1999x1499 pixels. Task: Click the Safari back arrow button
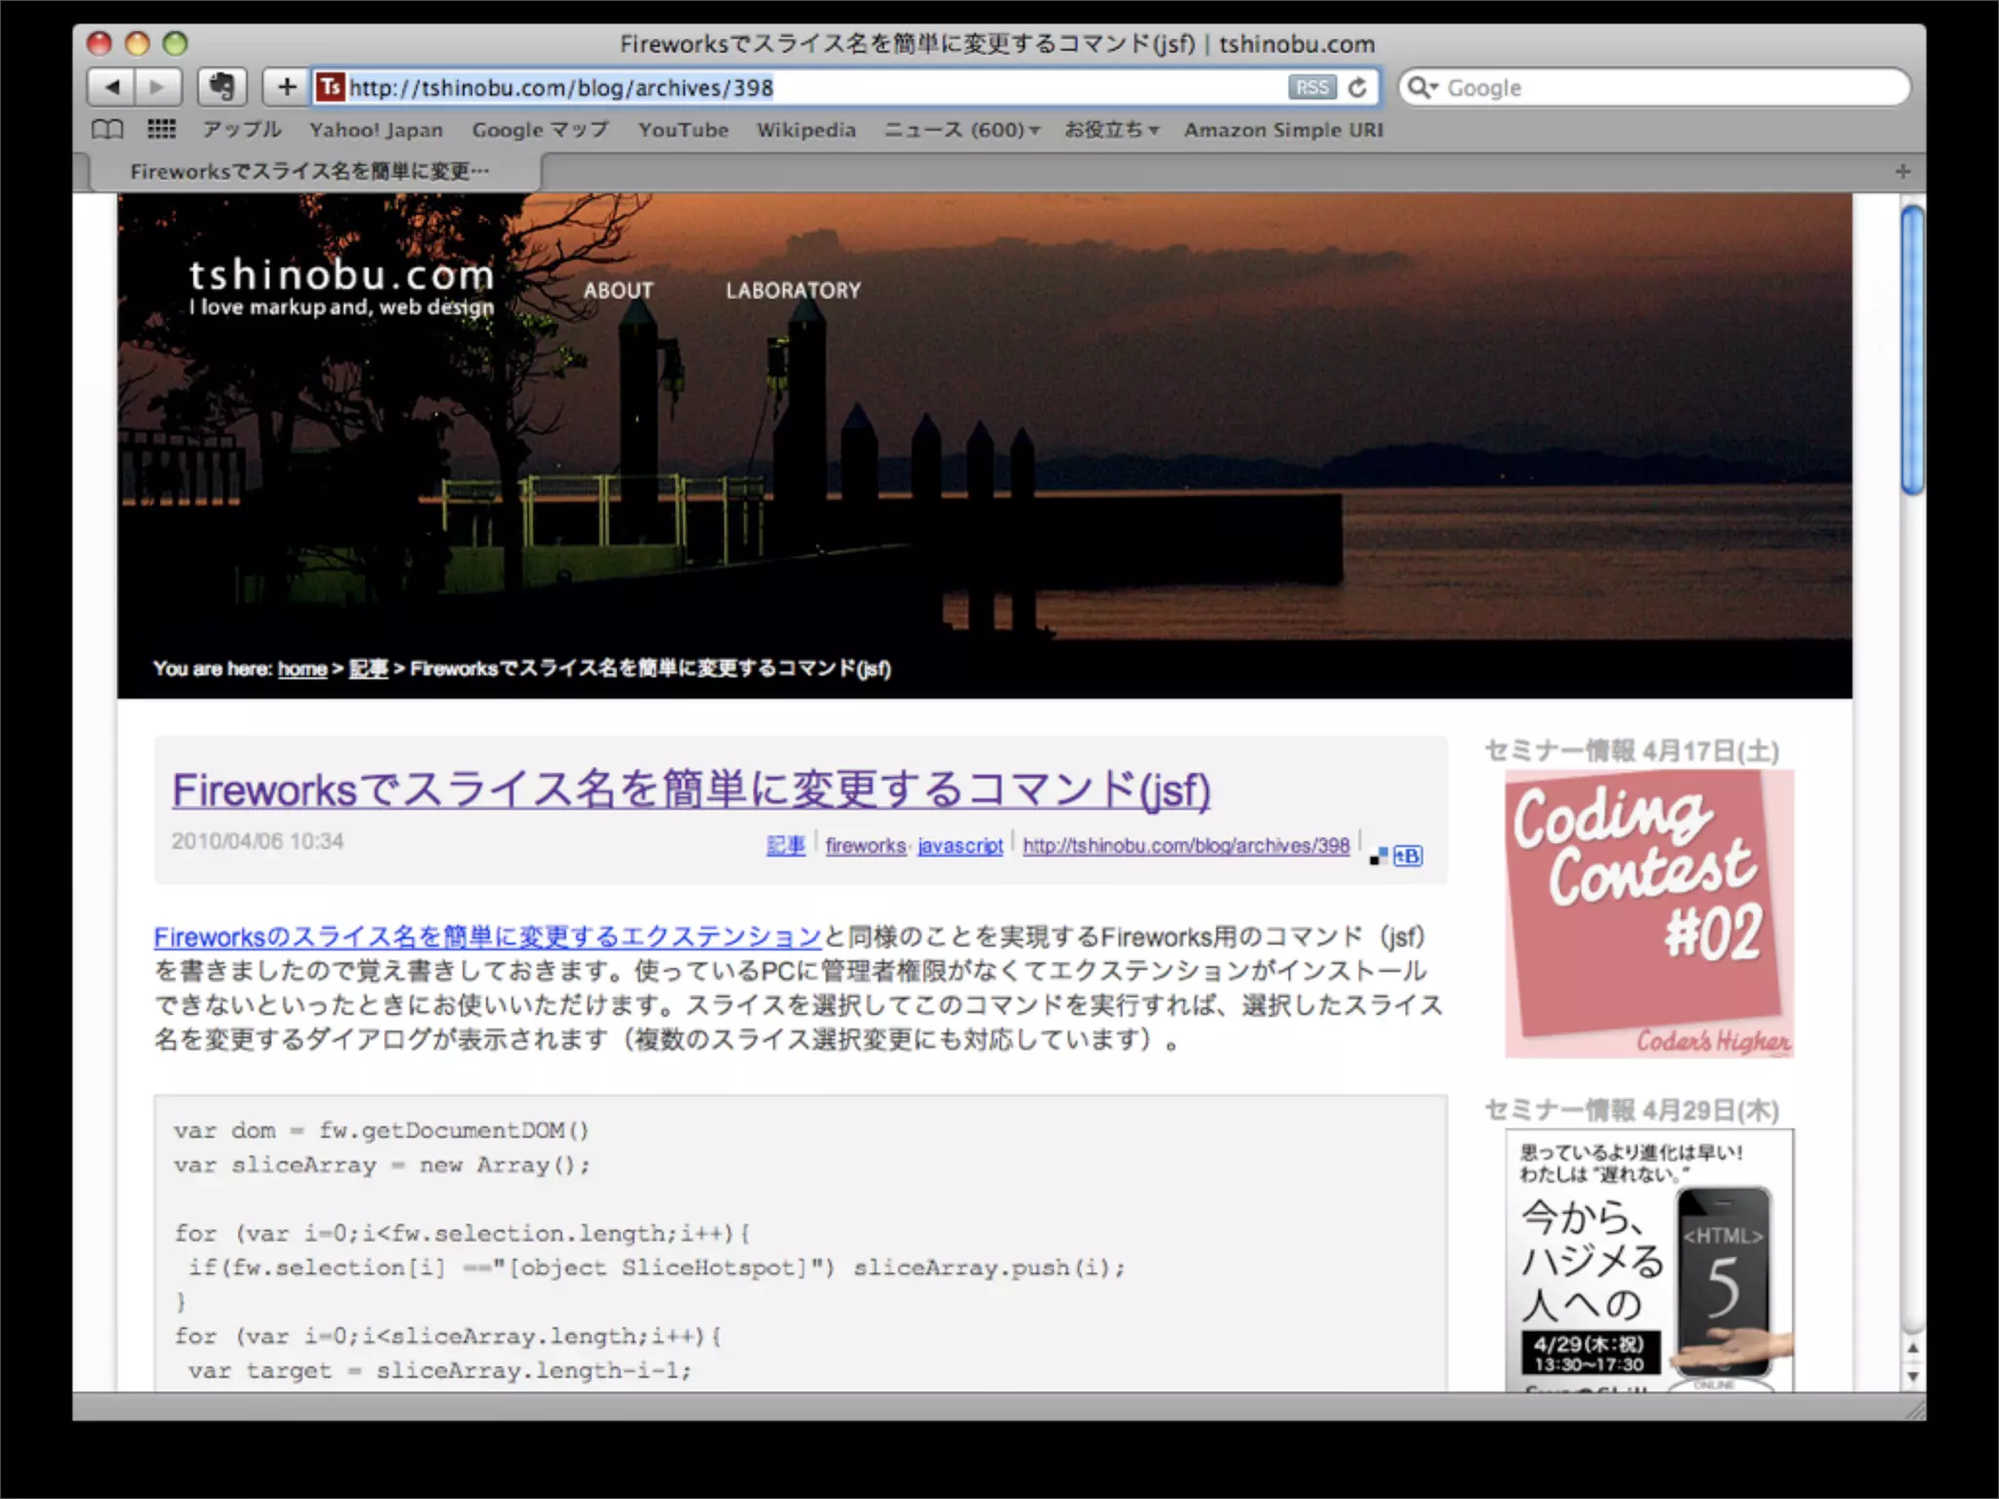pos(112,88)
